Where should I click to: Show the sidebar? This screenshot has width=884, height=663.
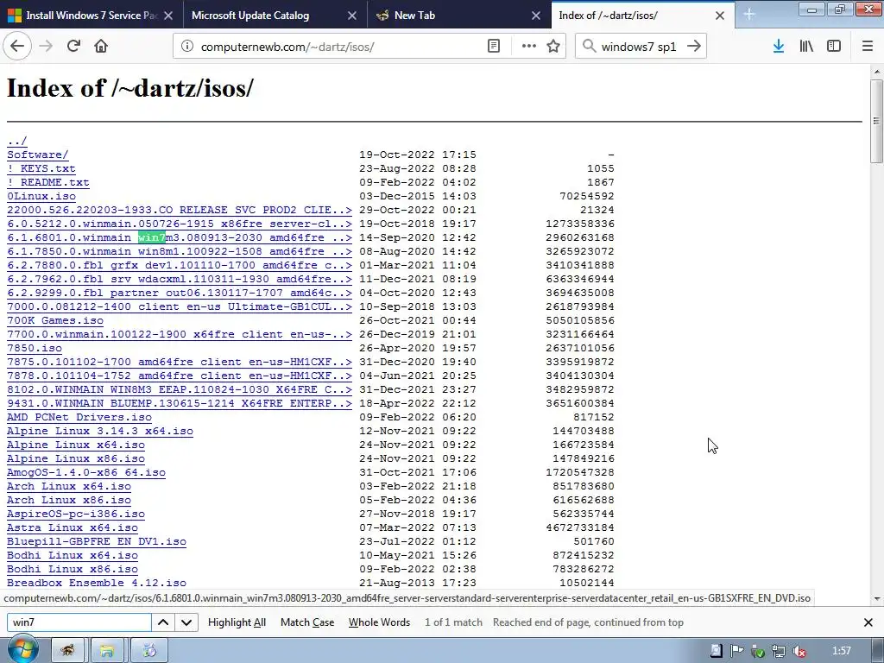(834, 47)
